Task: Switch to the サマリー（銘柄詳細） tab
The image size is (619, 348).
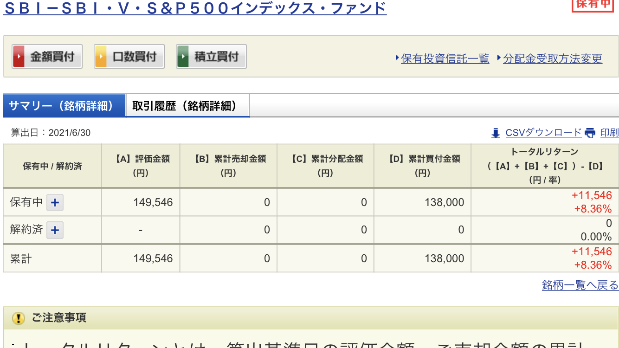Action: 64,106
